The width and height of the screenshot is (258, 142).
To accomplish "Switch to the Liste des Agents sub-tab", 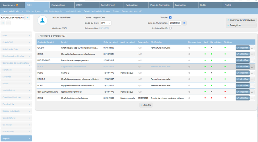I will (x=34, y=11).
